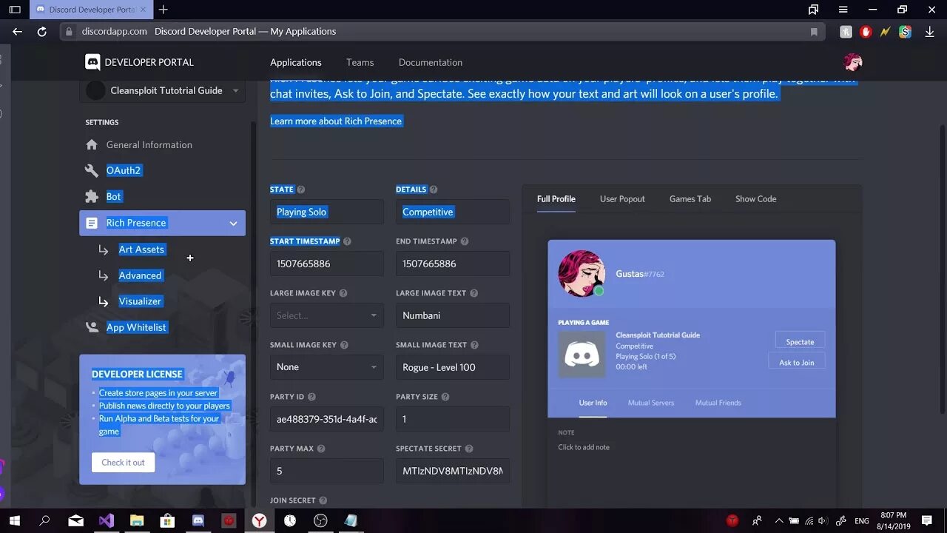This screenshot has height=533, width=947.
Task: Click help icon beside LARGE IMAGE TEXT
Action: (473, 293)
